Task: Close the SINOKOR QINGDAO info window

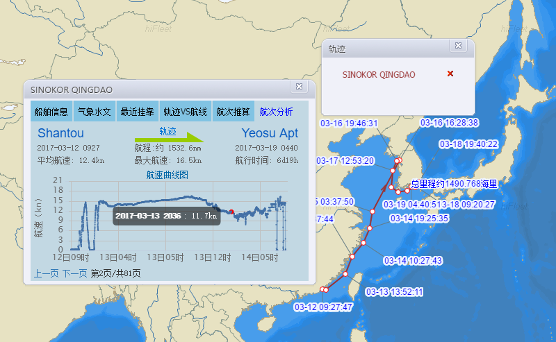Action: point(299,87)
